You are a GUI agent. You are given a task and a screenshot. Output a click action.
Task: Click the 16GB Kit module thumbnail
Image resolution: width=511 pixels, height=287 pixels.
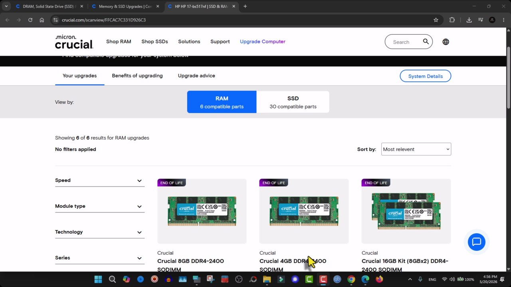point(406,211)
